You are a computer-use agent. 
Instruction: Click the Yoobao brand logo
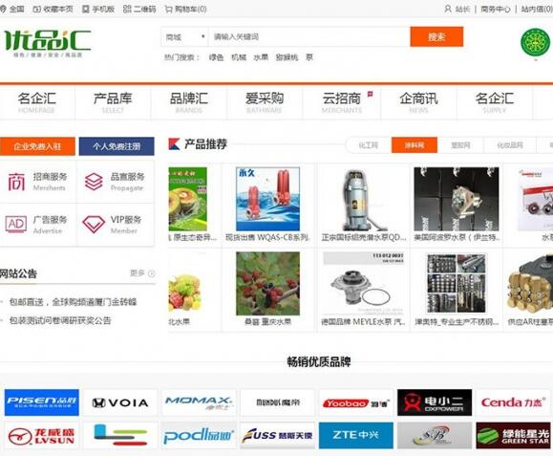tap(356, 402)
